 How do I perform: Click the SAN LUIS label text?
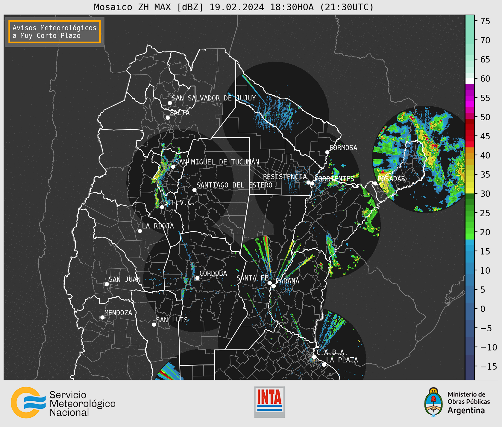pyautogui.click(x=172, y=320)
